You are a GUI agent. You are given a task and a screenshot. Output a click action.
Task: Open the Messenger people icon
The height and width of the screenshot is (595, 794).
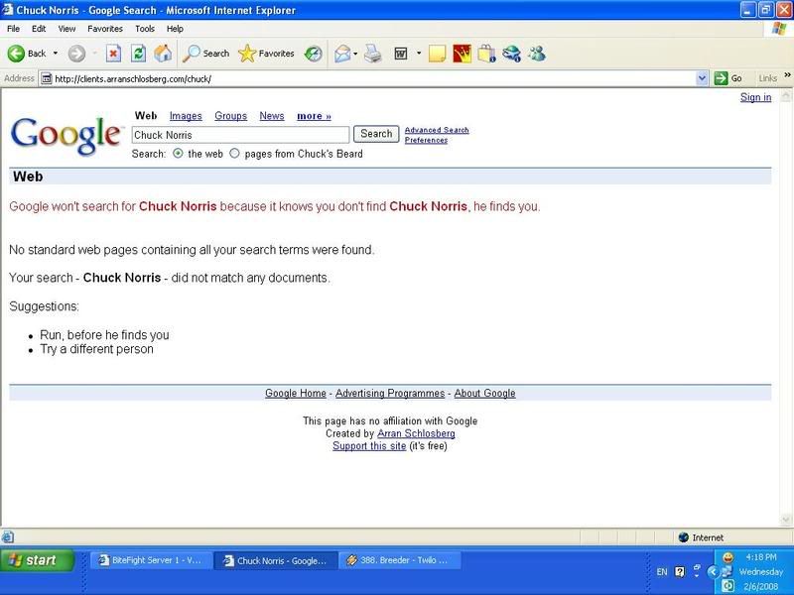pos(537,54)
